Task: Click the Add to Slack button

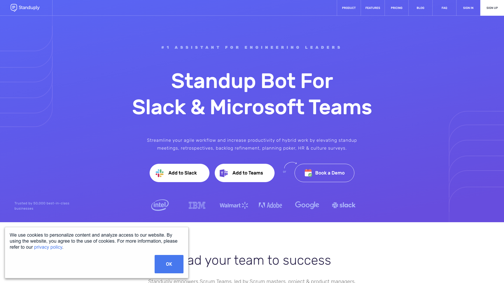Action: pyautogui.click(x=179, y=173)
